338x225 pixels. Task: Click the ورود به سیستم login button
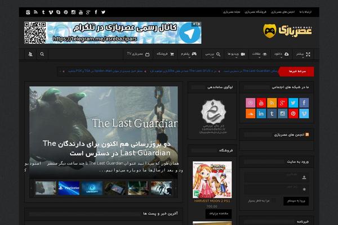[296, 201]
